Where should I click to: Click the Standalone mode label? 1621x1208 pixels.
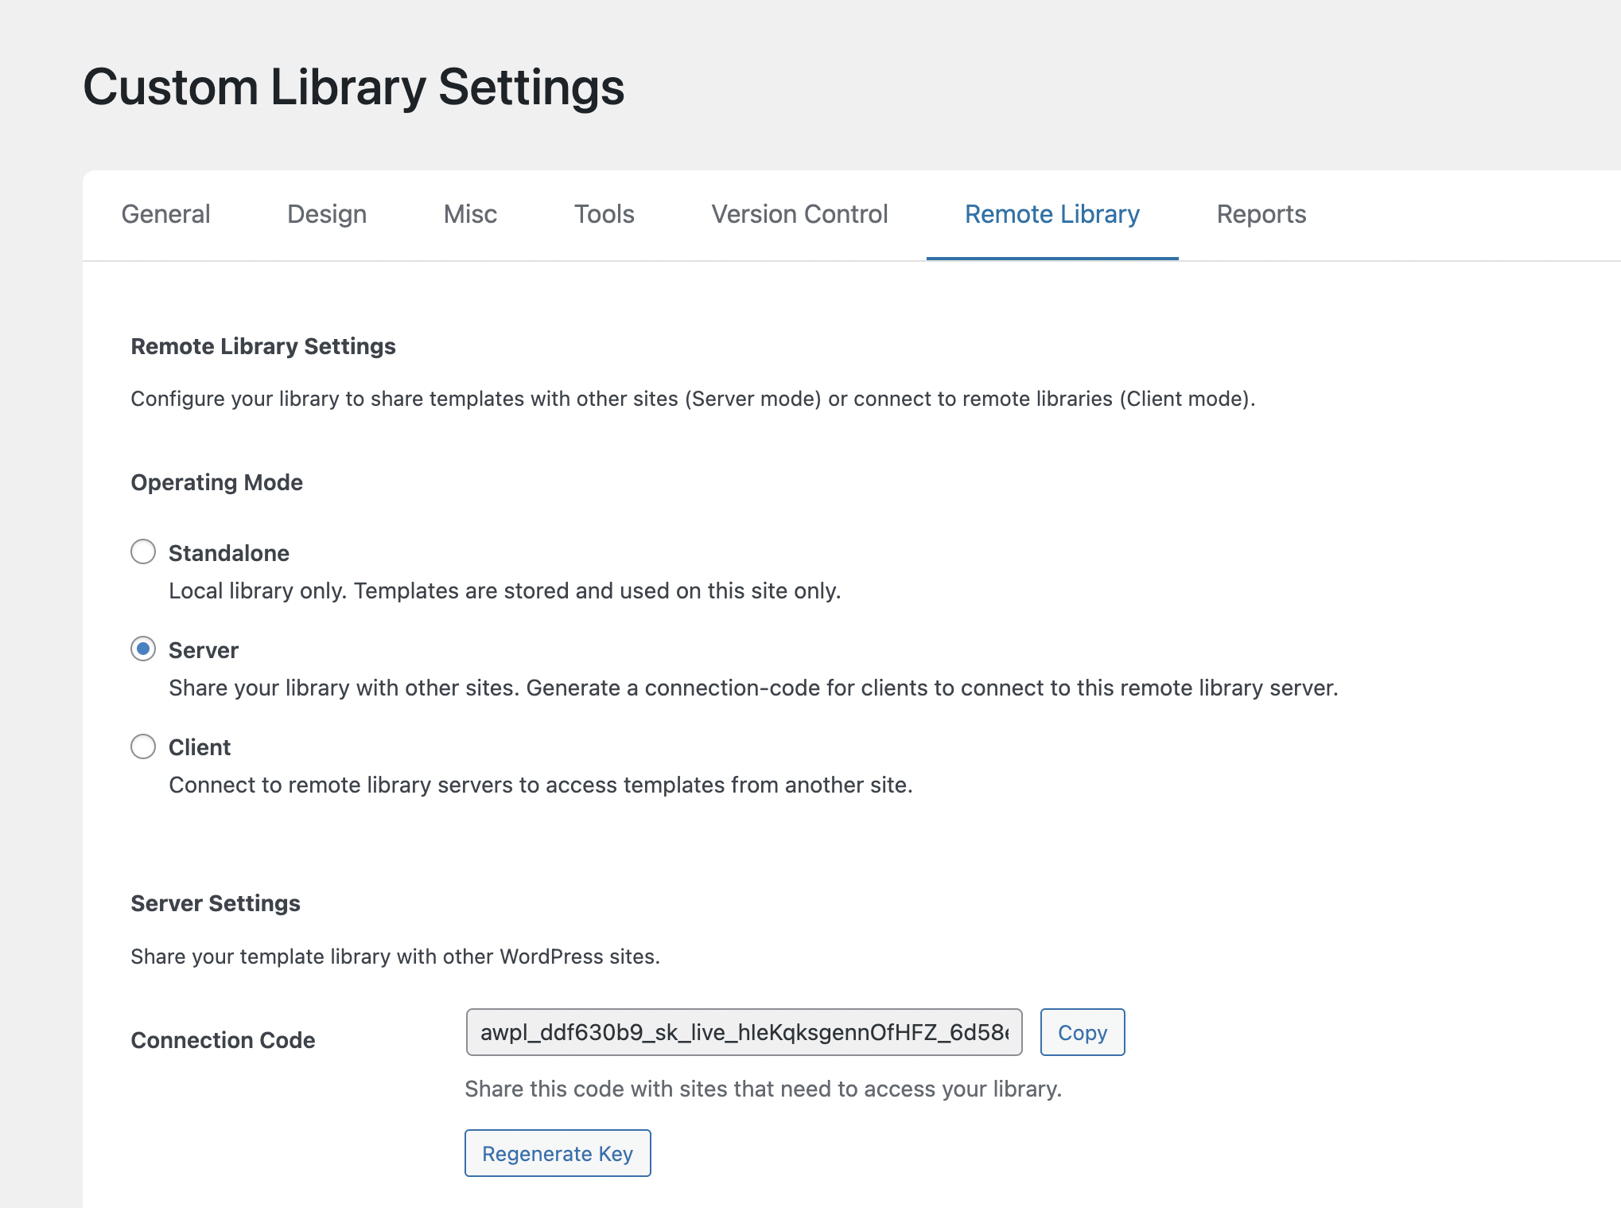[229, 553]
